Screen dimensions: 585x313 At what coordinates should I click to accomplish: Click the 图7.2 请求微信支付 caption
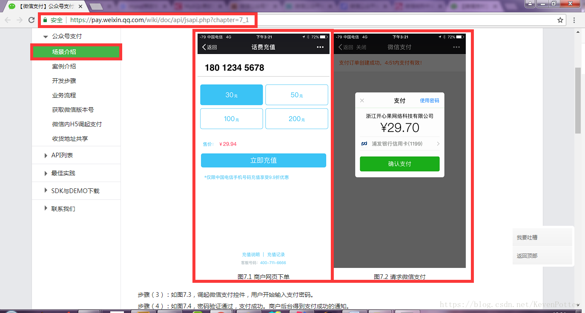400,277
